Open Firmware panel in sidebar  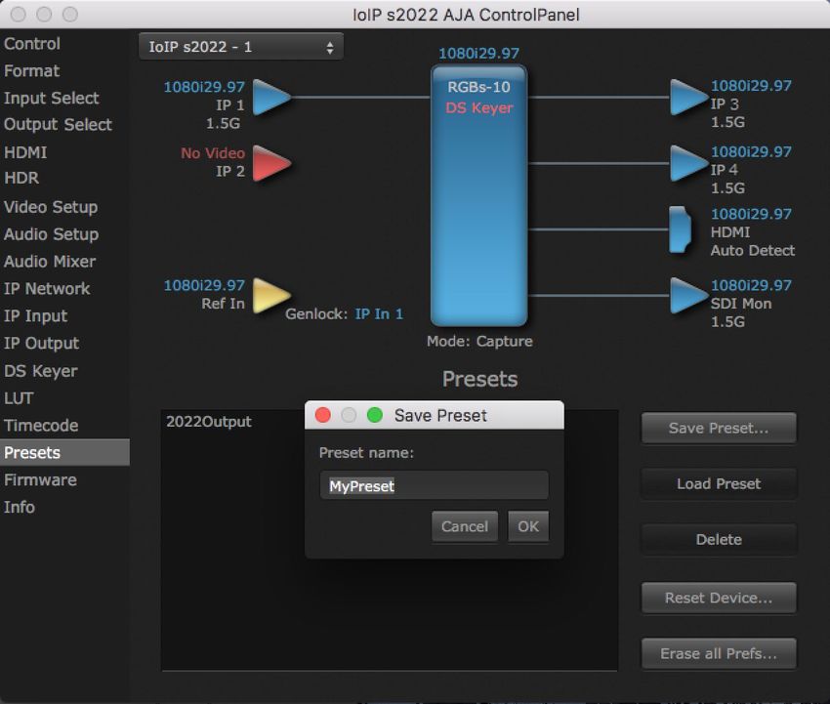coord(40,479)
